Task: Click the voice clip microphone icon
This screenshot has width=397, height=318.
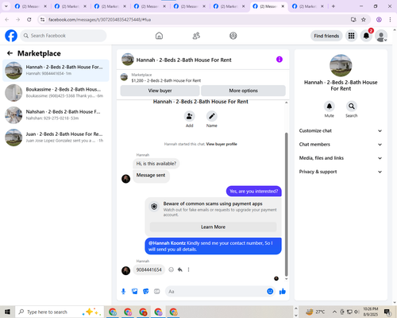Action: point(123,292)
